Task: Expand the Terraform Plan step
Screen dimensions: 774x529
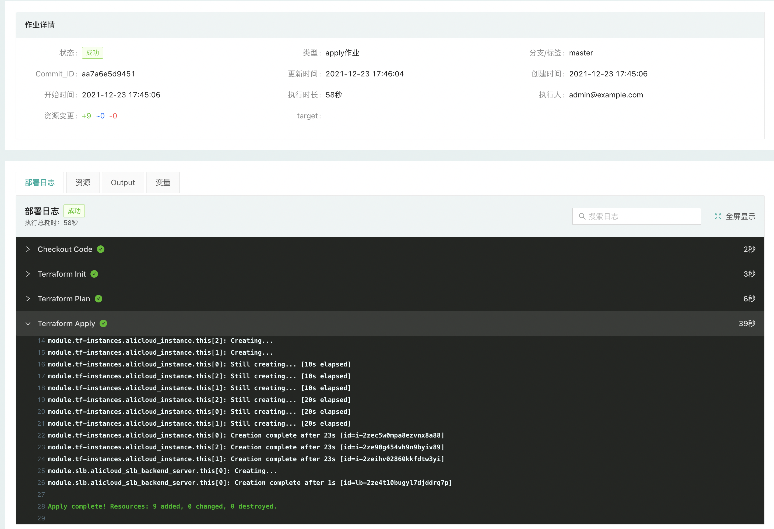Action: click(28, 299)
